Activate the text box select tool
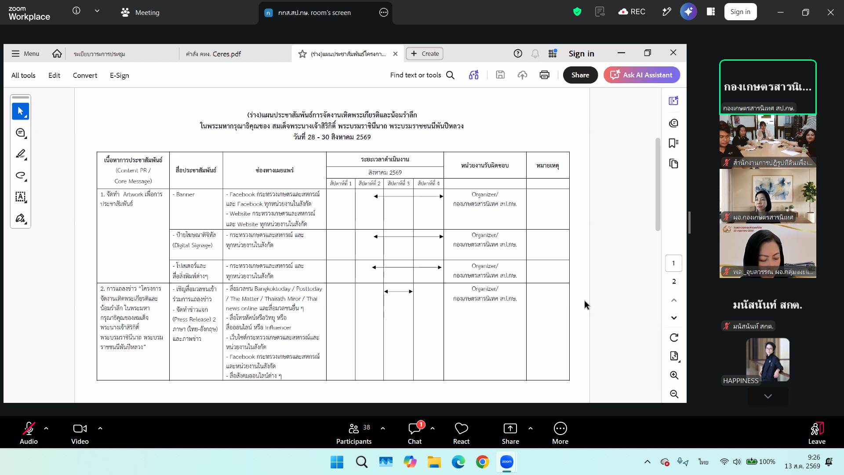This screenshot has height=475, width=844. [x=20, y=197]
